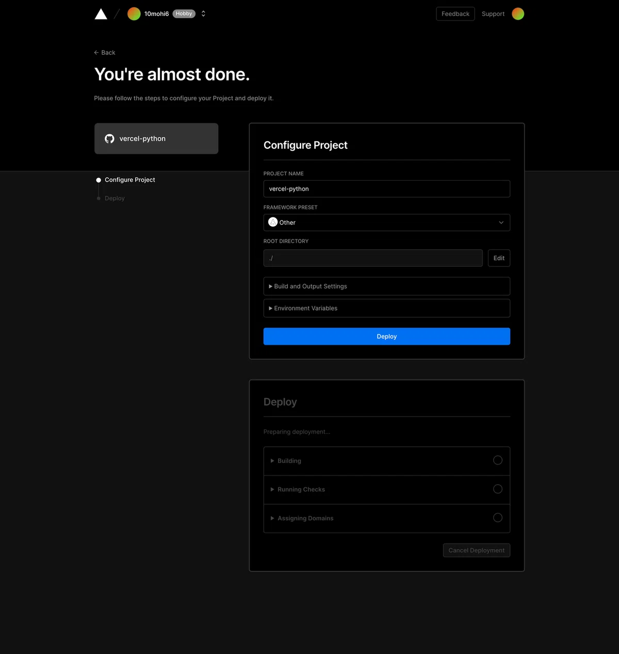Image resolution: width=619 pixels, height=654 pixels.
Task: Click the Root Directory path field
Action: [x=373, y=258]
